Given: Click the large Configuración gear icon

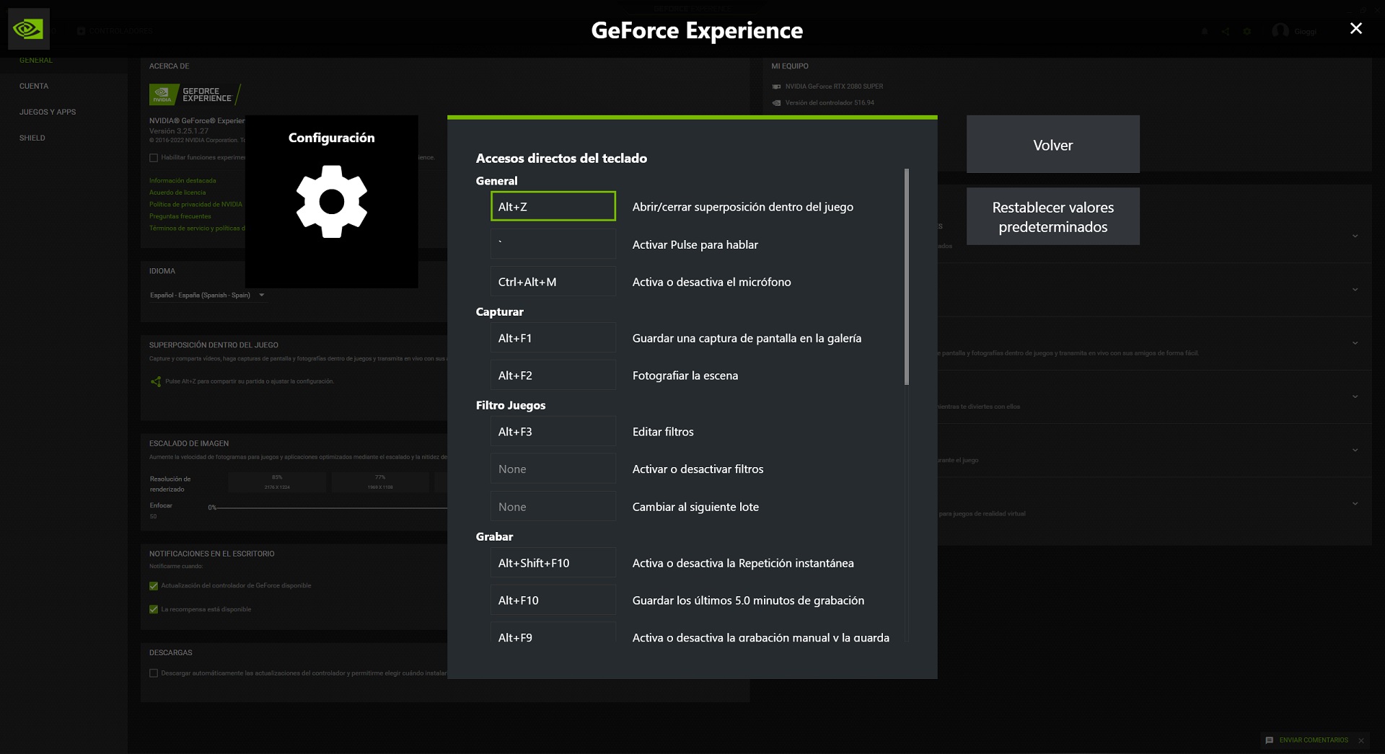Looking at the screenshot, I should click(x=332, y=202).
